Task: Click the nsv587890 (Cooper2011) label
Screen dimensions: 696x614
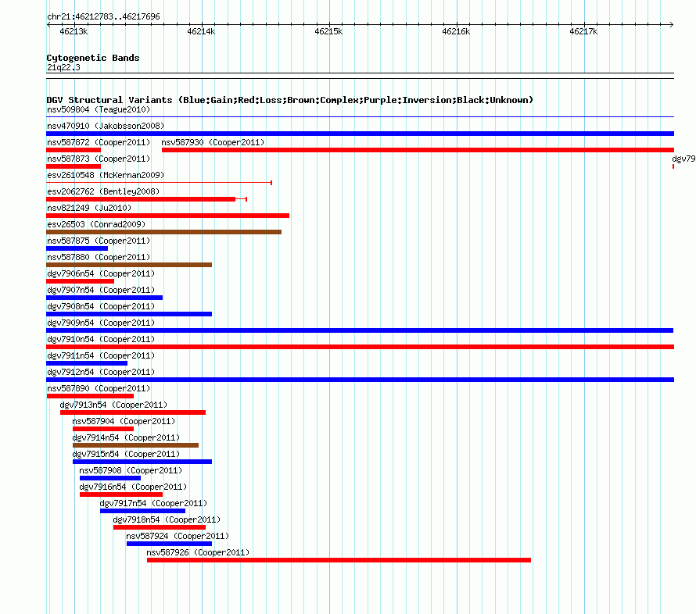Action: click(x=99, y=388)
